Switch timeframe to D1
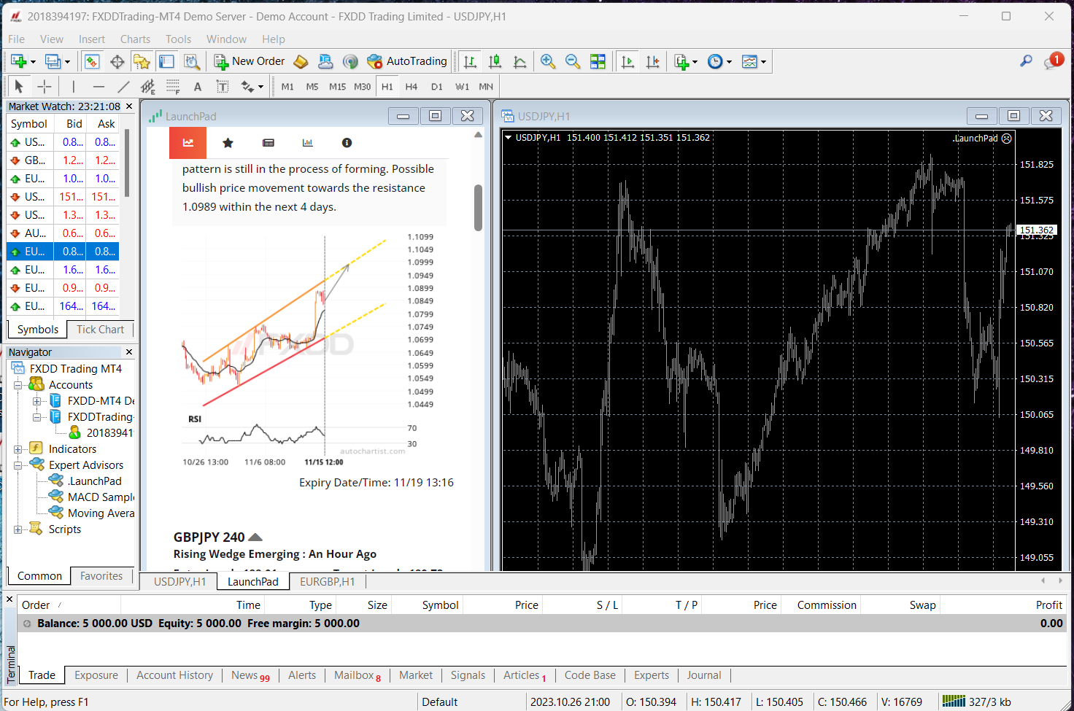 (x=436, y=87)
